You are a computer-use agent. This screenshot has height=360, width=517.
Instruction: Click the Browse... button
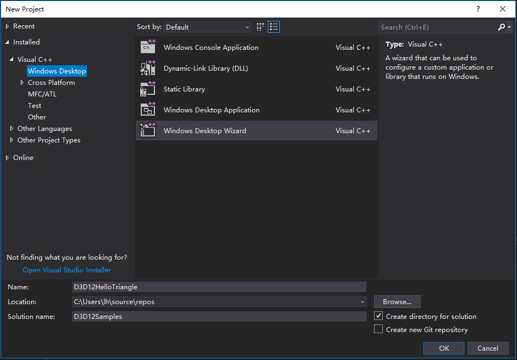[397, 302]
